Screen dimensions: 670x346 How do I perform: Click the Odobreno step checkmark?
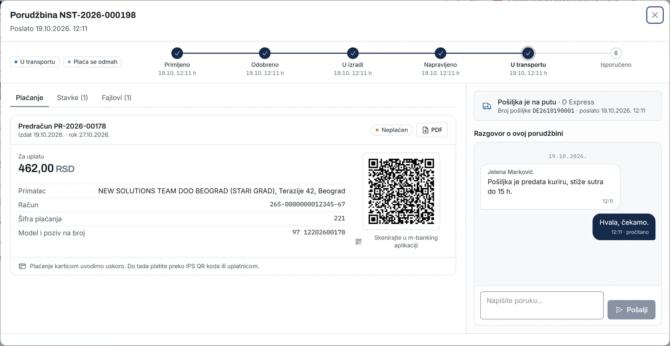(x=265, y=53)
